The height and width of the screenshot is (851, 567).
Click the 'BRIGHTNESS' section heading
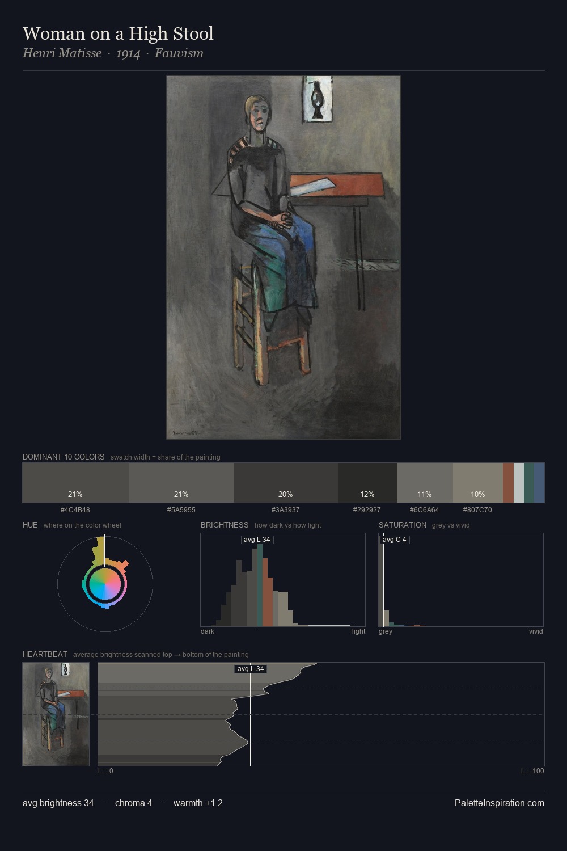tap(225, 525)
